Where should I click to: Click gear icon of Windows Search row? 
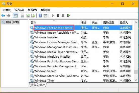[x=32, y=71]
